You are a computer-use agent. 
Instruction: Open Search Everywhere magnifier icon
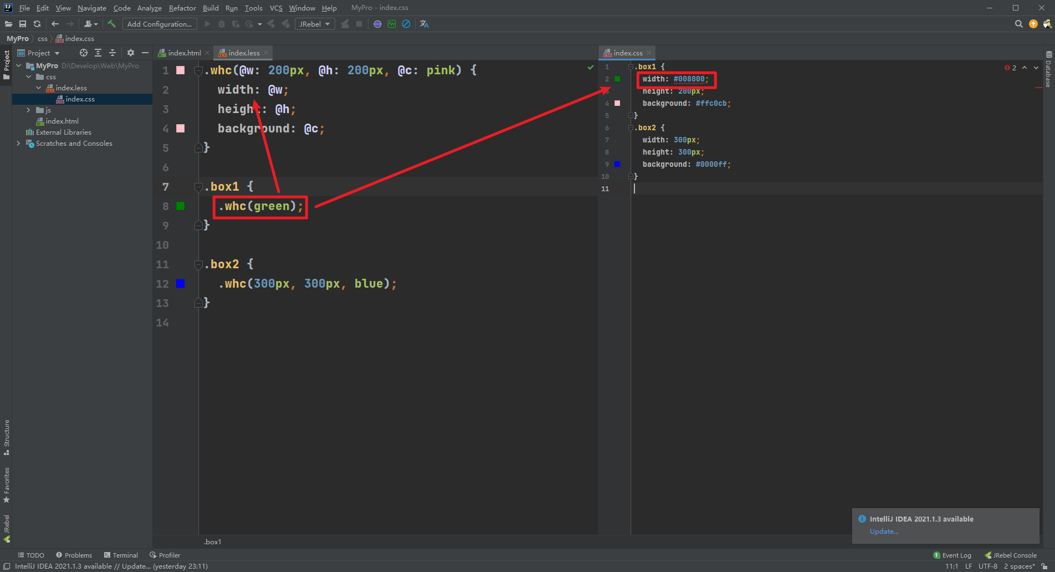tap(1018, 24)
